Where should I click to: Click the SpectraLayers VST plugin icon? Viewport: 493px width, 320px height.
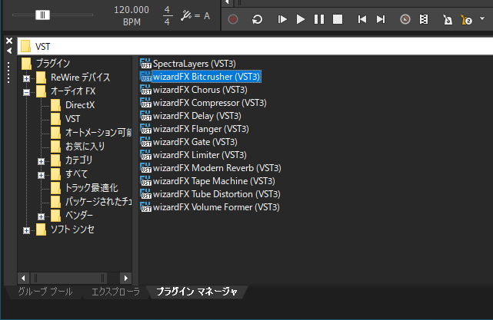(146, 64)
